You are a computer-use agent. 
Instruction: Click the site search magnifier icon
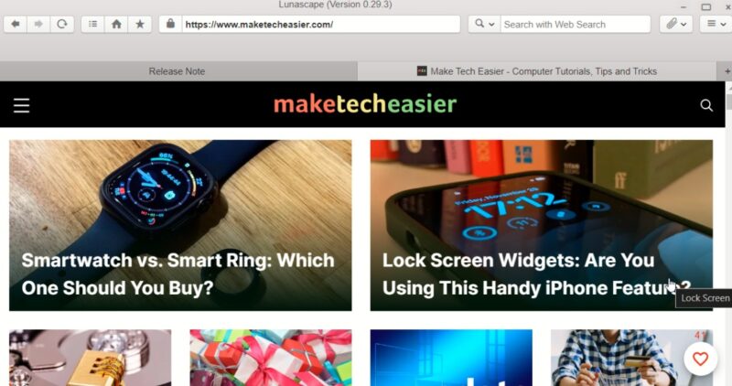click(x=706, y=105)
